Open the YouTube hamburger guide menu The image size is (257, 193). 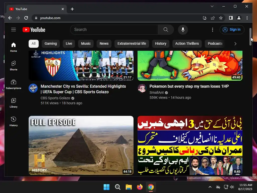[x=14, y=30]
